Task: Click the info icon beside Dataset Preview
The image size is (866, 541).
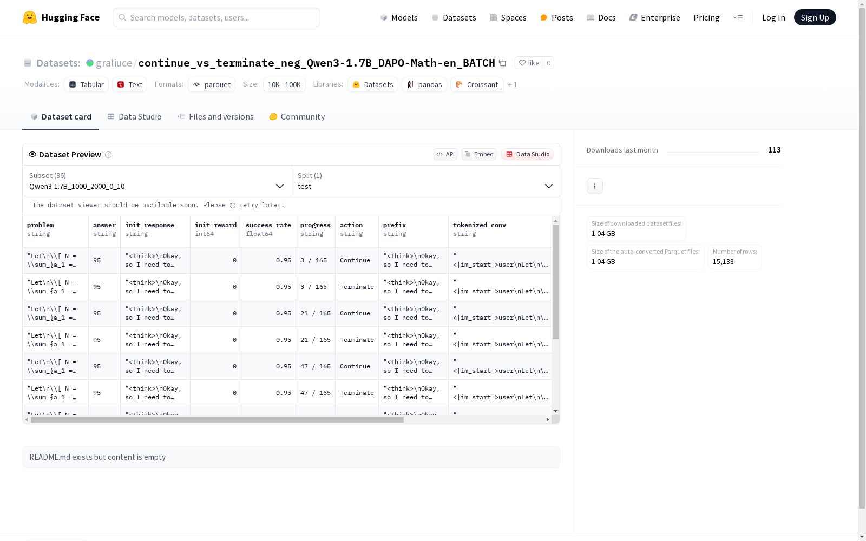Action: [108, 155]
